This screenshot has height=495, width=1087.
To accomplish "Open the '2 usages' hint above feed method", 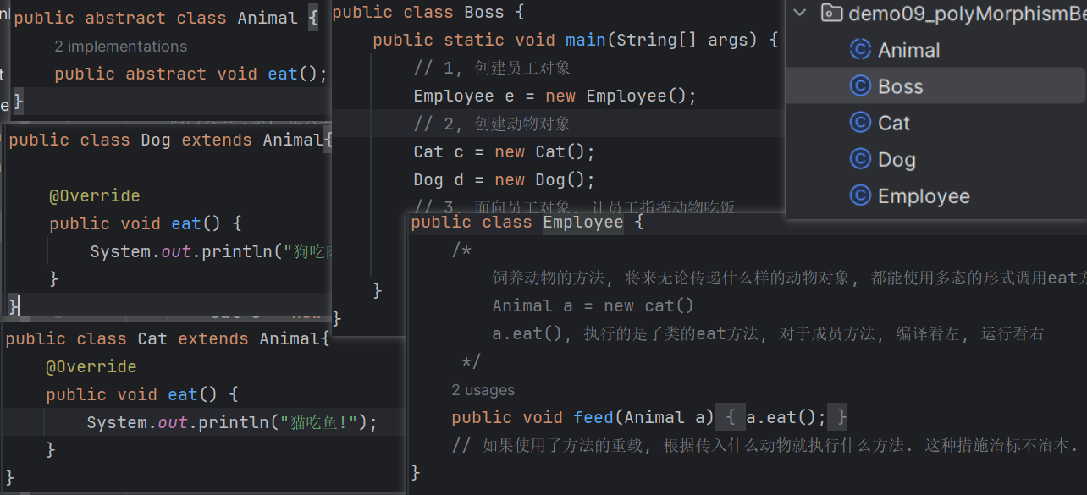I will pos(483,390).
